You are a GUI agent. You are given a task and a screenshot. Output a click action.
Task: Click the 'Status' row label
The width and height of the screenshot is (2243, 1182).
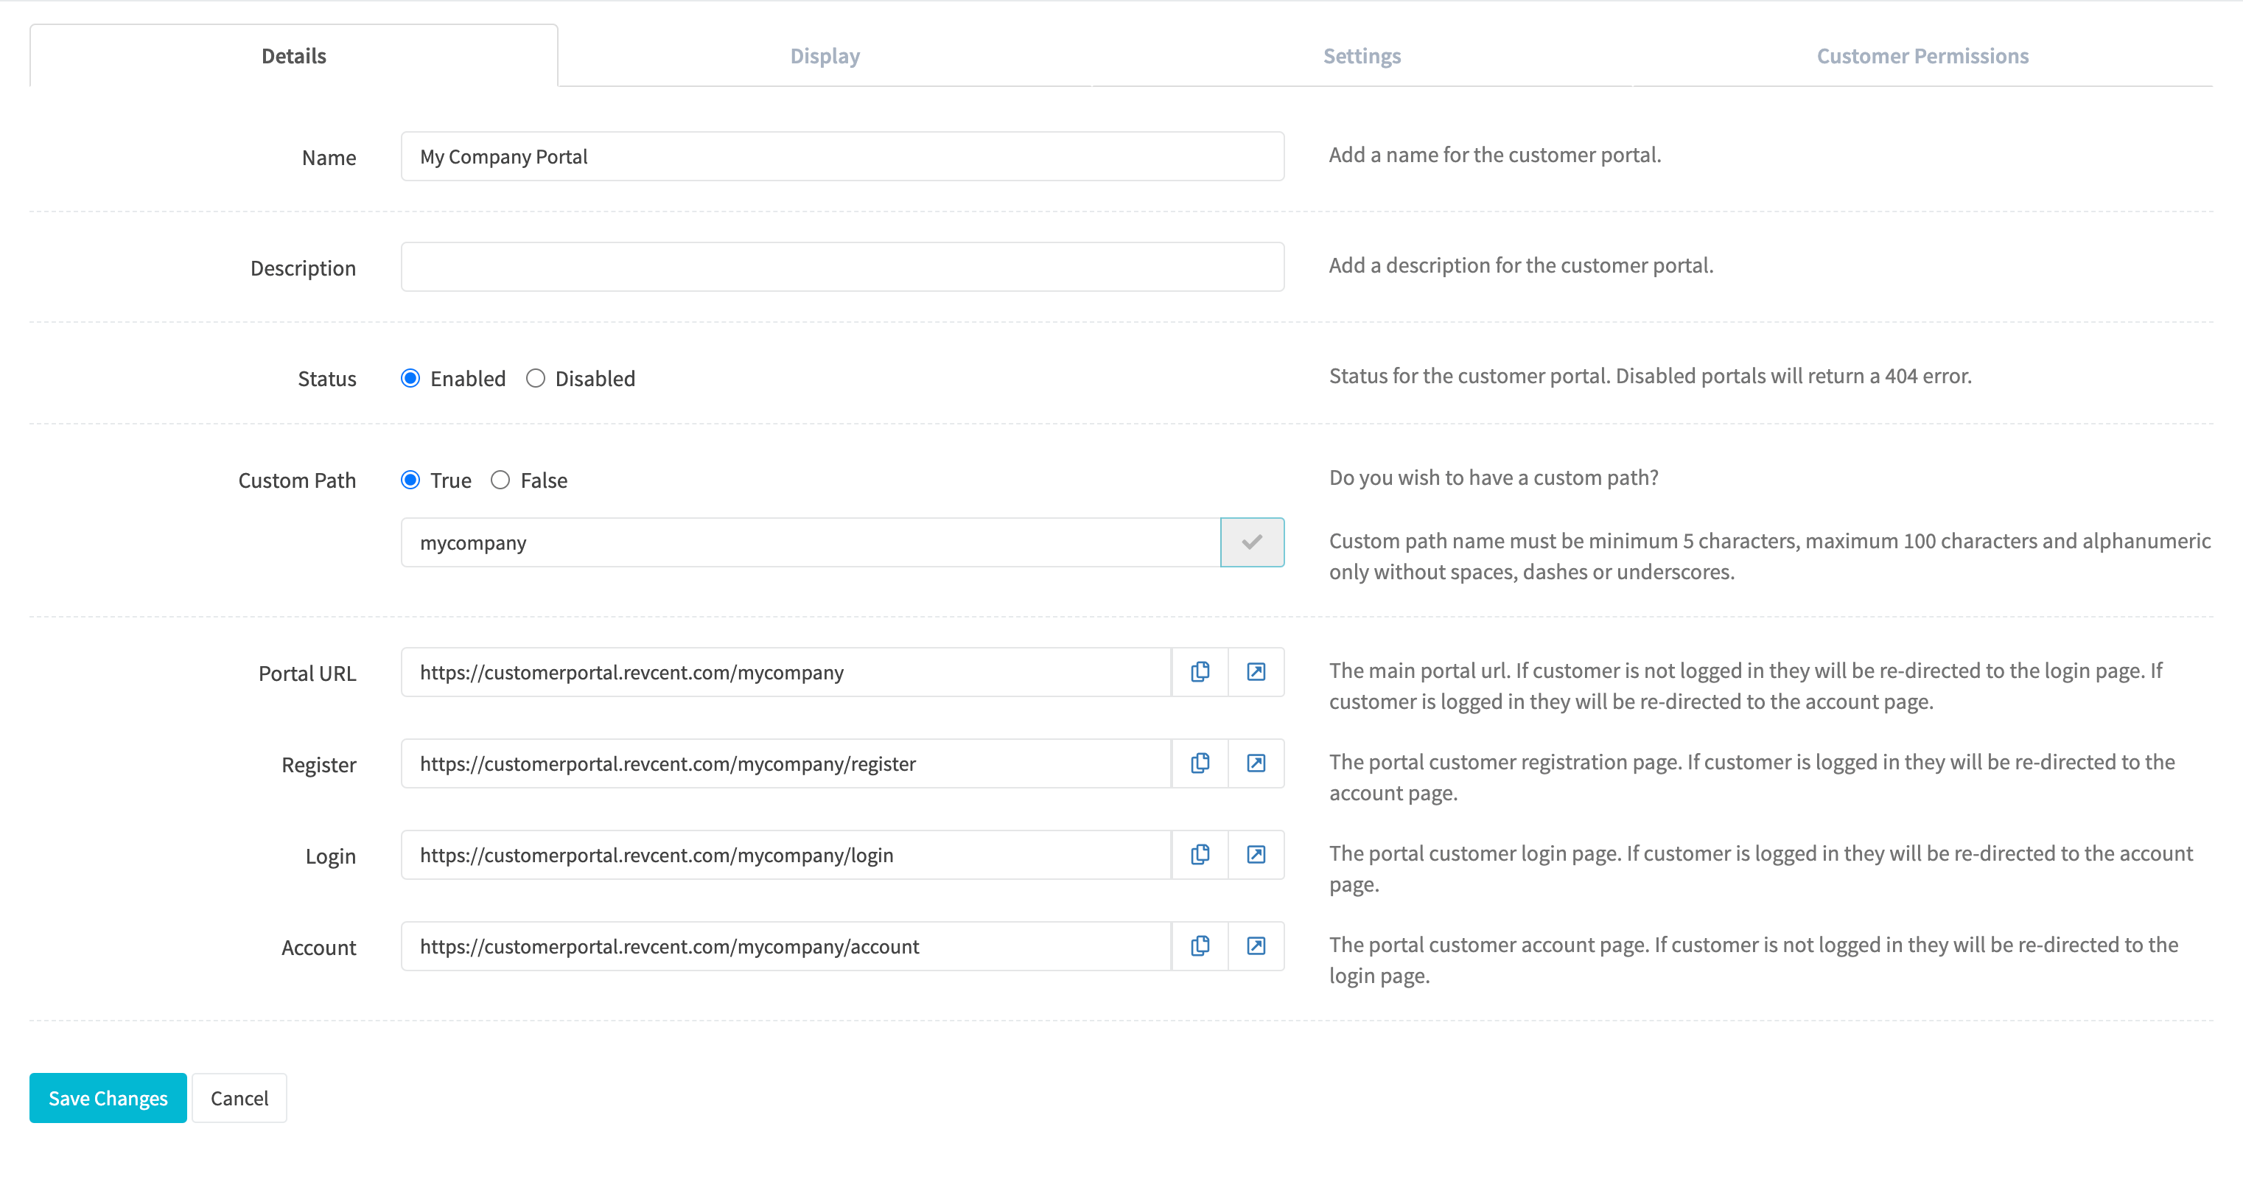pyautogui.click(x=327, y=379)
